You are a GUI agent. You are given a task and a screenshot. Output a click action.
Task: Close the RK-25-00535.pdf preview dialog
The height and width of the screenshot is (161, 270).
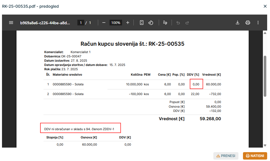click(x=265, y=6)
